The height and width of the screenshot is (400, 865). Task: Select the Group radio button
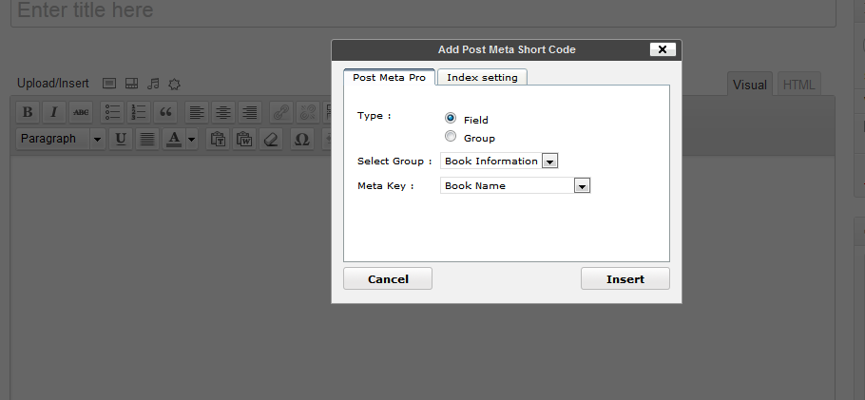coord(451,137)
